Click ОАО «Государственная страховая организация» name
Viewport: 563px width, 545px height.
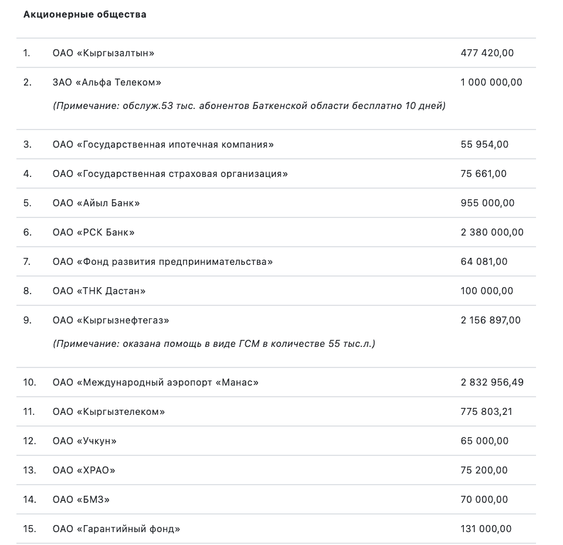click(x=170, y=173)
